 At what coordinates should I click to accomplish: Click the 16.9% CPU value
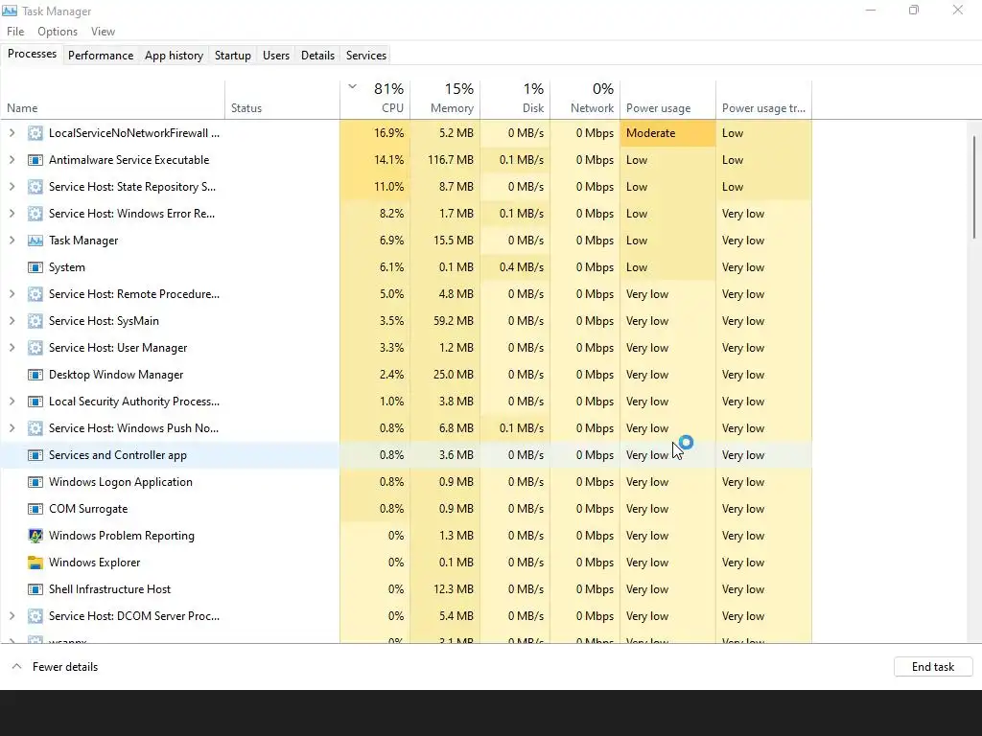[389, 132]
